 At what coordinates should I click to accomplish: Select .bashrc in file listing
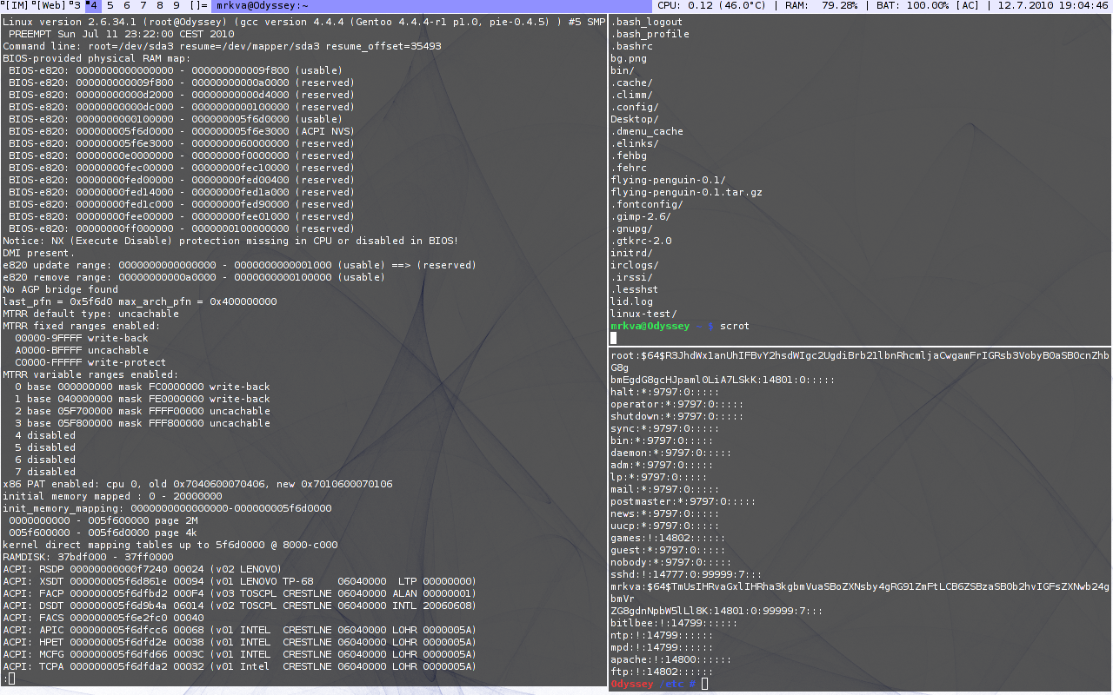click(x=631, y=46)
